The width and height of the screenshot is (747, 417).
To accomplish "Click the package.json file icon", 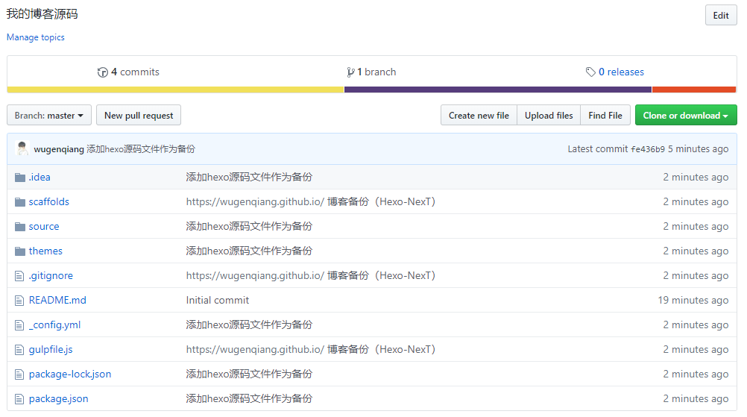I will 20,399.
